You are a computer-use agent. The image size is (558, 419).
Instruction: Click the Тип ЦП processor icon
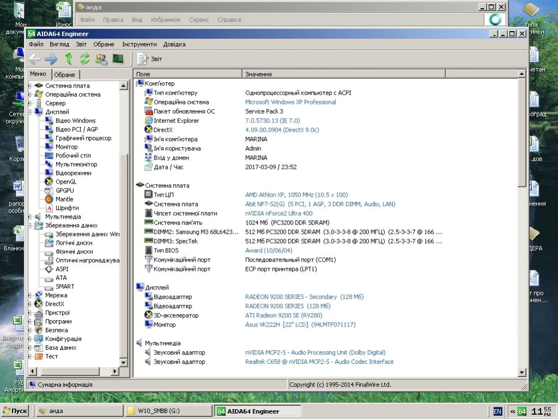[x=148, y=194]
